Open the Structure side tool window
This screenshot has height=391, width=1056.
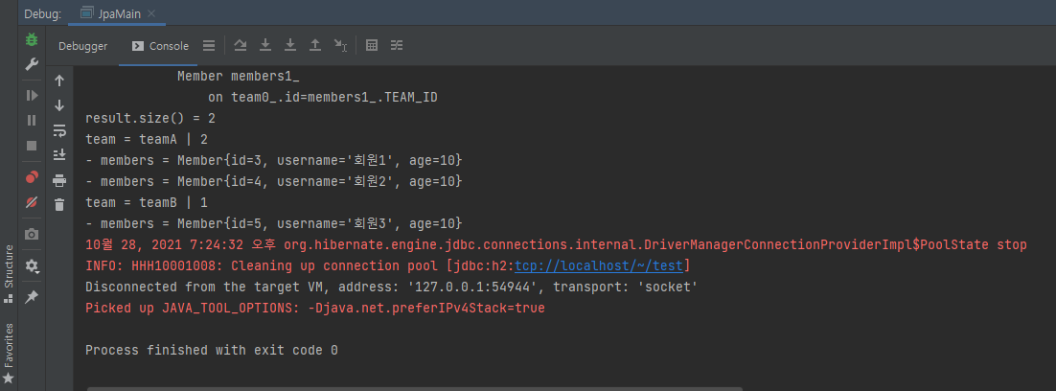click(9, 274)
